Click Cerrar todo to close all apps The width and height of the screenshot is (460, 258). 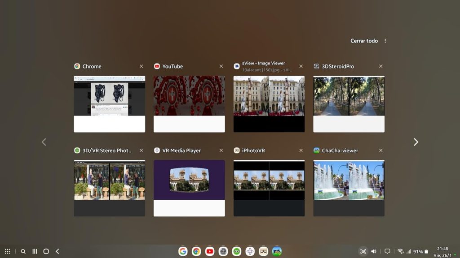click(x=364, y=41)
